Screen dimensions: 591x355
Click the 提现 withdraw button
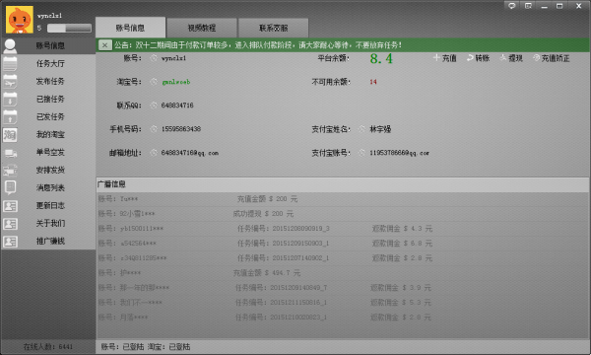511,58
